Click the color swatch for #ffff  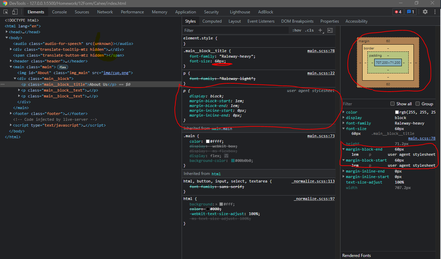click(x=208, y=141)
